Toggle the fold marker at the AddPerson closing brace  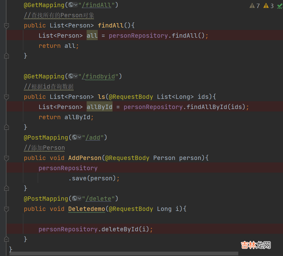coord(6,188)
